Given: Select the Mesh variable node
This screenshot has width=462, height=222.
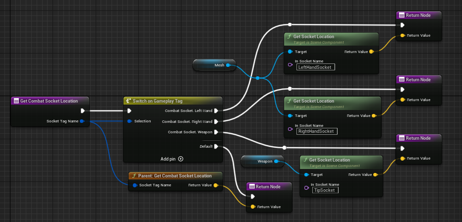Looking at the screenshot, I should (x=214, y=65).
